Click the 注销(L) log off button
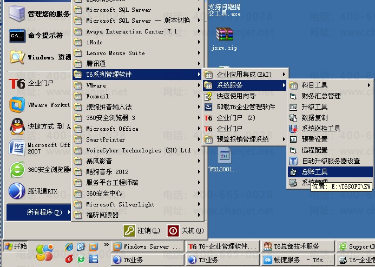Image resolution: width=375 pixels, height=267 pixels. 142,231
